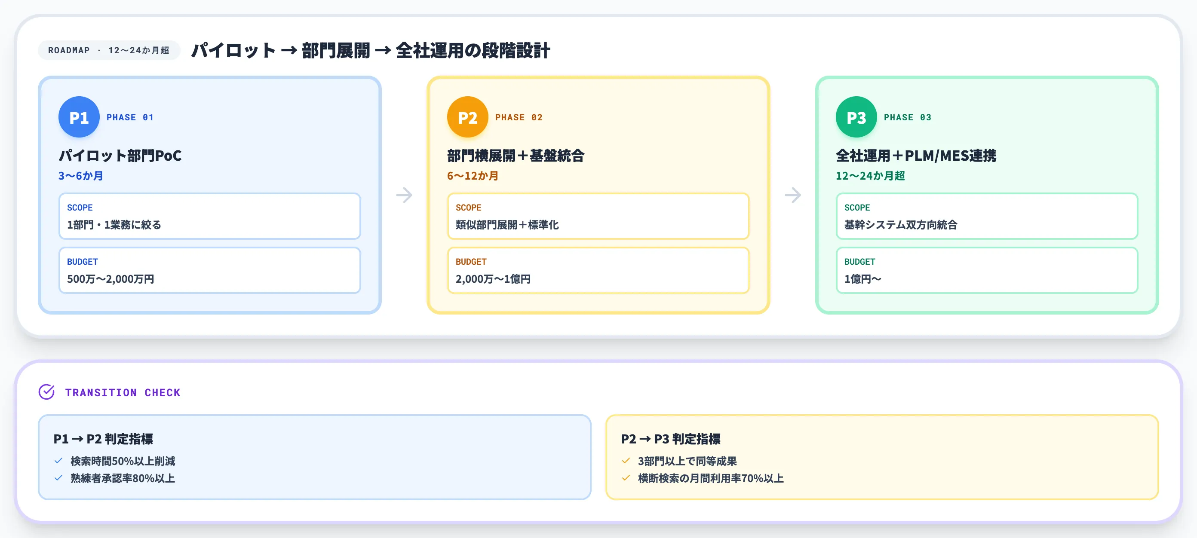The height and width of the screenshot is (538, 1197).
Task: Click the orange P2 phase circle
Action: click(467, 117)
